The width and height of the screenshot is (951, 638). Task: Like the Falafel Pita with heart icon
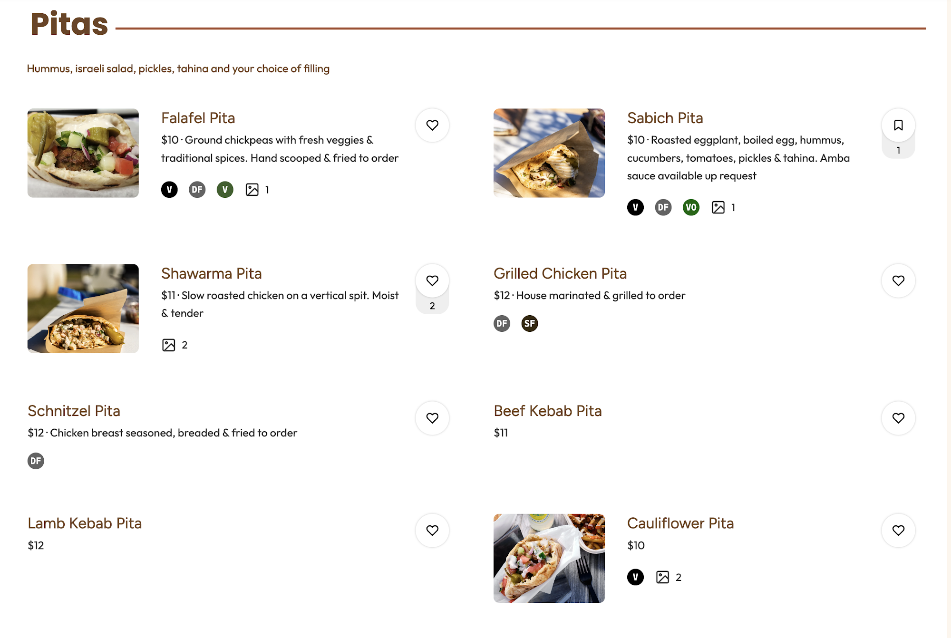pos(432,125)
